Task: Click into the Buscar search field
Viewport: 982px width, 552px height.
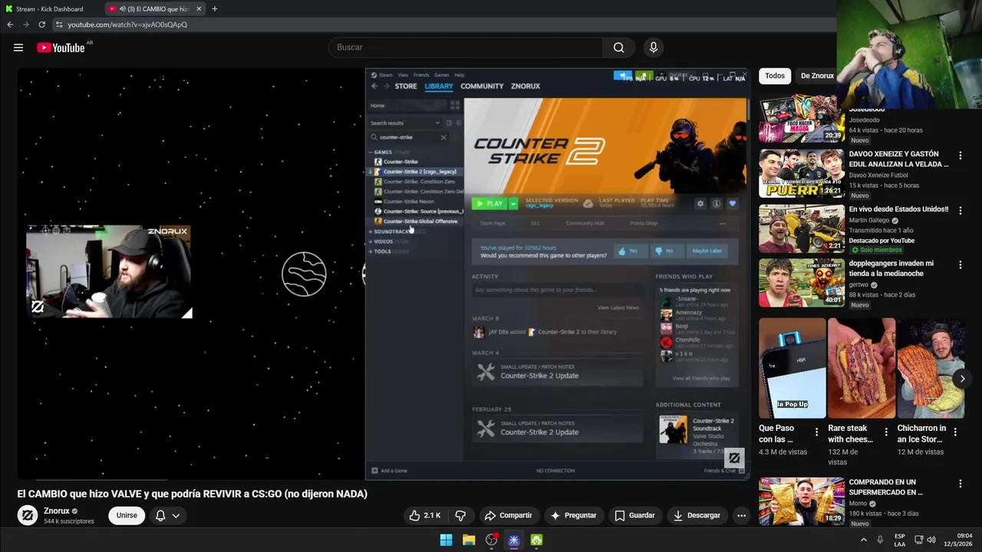Action: coord(466,48)
